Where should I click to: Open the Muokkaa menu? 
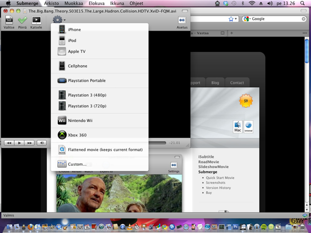pos(73,3)
